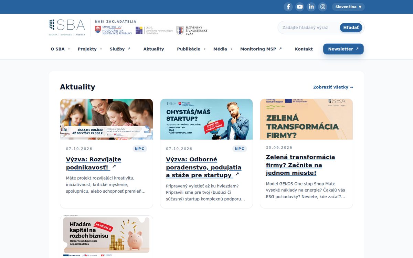This screenshot has width=413, height=258.
Task: Open the Slovenčina language dropdown
Action: pos(348,7)
